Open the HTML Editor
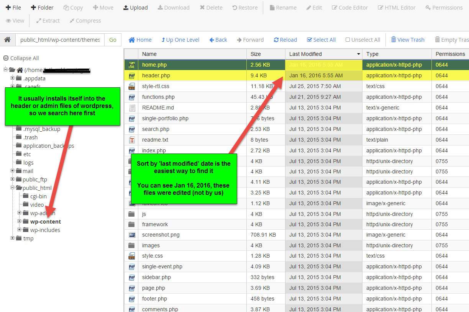The width and height of the screenshot is (469, 312). pyautogui.click(x=397, y=8)
